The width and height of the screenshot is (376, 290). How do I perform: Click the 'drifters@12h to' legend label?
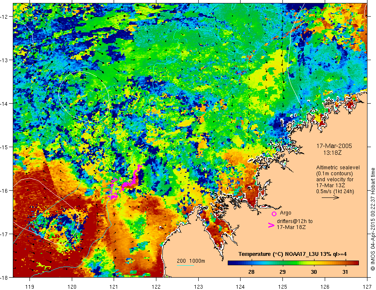(x=295, y=221)
